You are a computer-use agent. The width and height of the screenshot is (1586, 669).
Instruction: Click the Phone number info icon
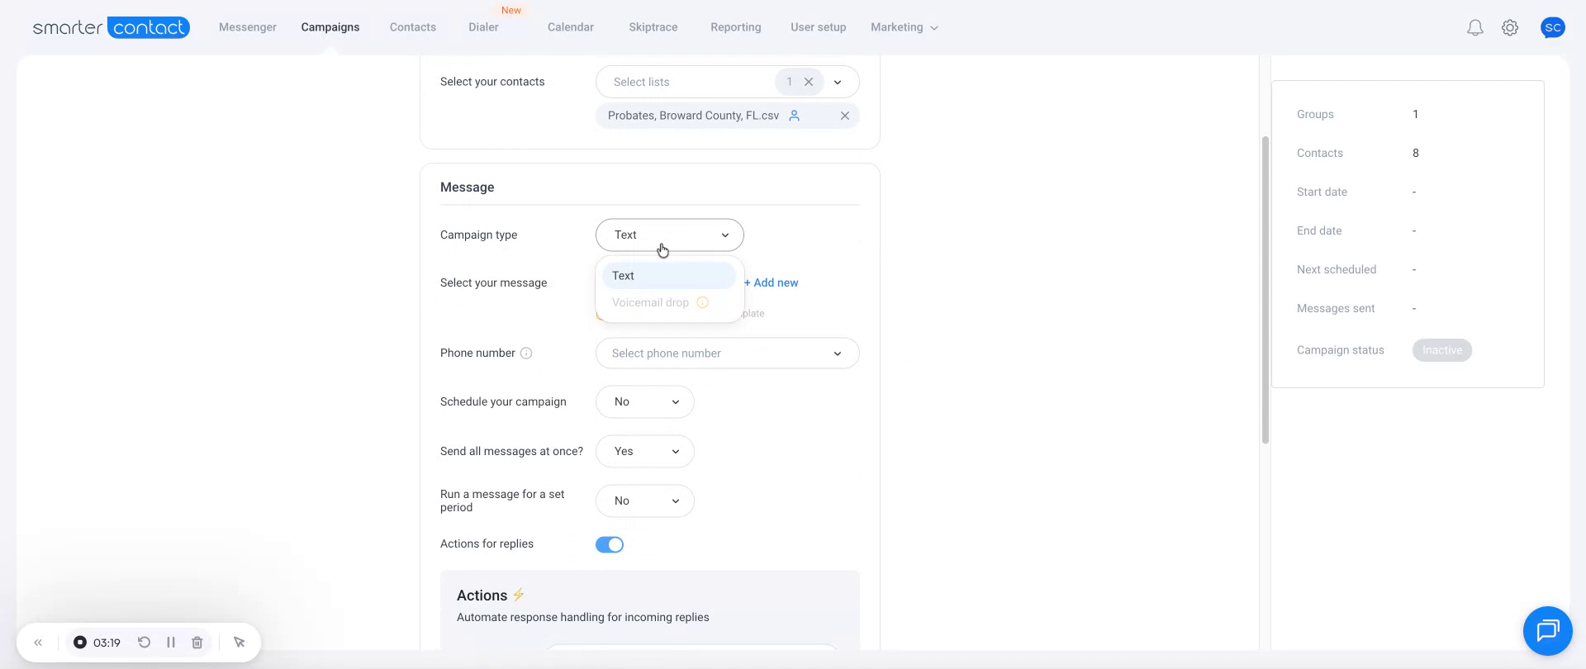(x=526, y=353)
